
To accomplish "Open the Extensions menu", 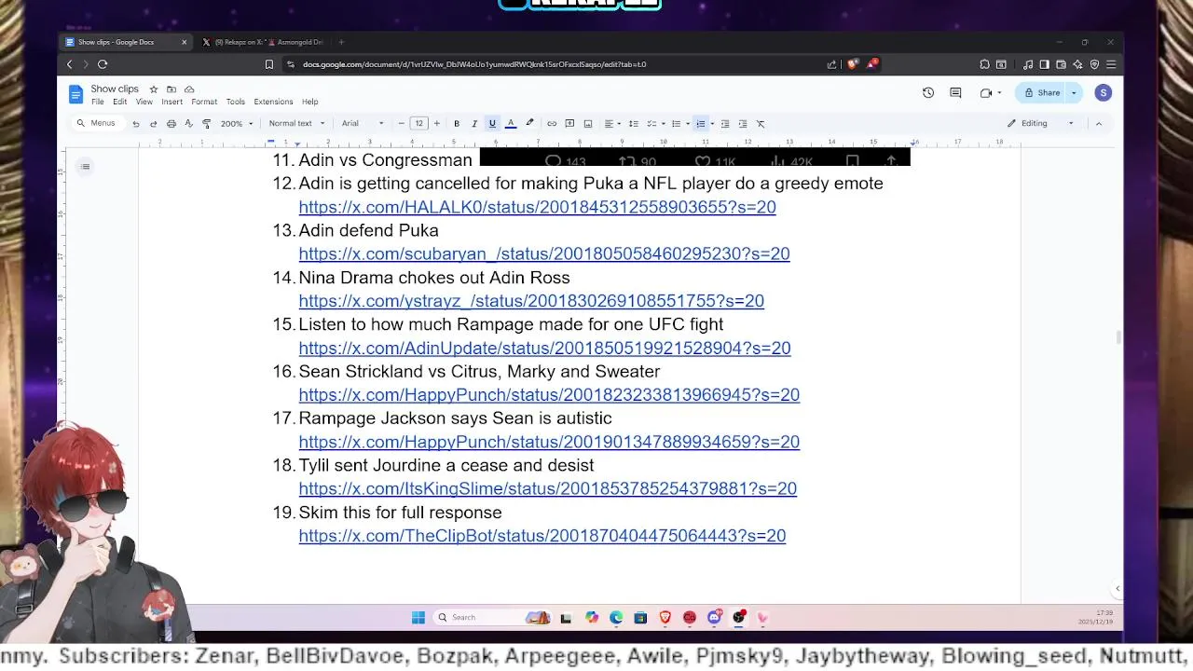I will [x=273, y=102].
